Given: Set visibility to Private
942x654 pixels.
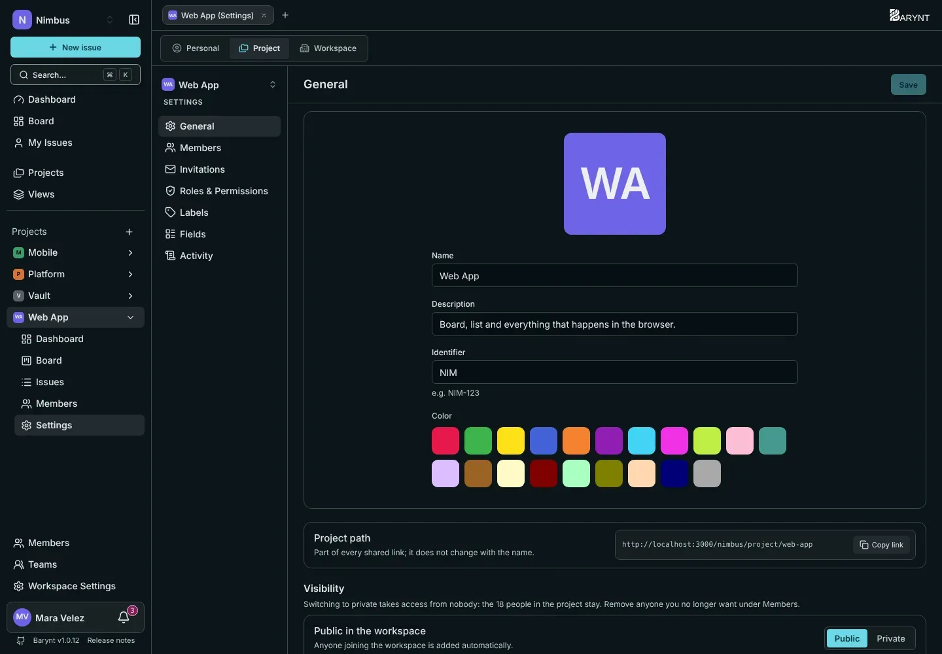Looking at the screenshot, I should 891,638.
